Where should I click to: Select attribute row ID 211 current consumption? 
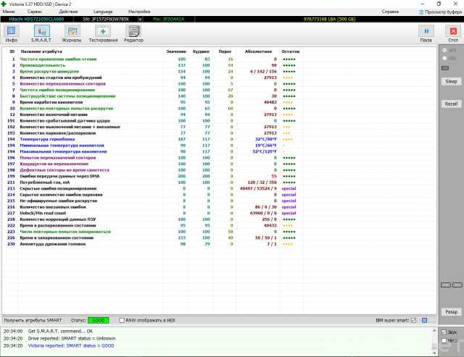tap(153, 182)
